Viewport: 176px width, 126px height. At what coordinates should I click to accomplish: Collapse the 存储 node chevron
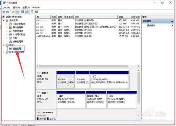click(3, 45)
